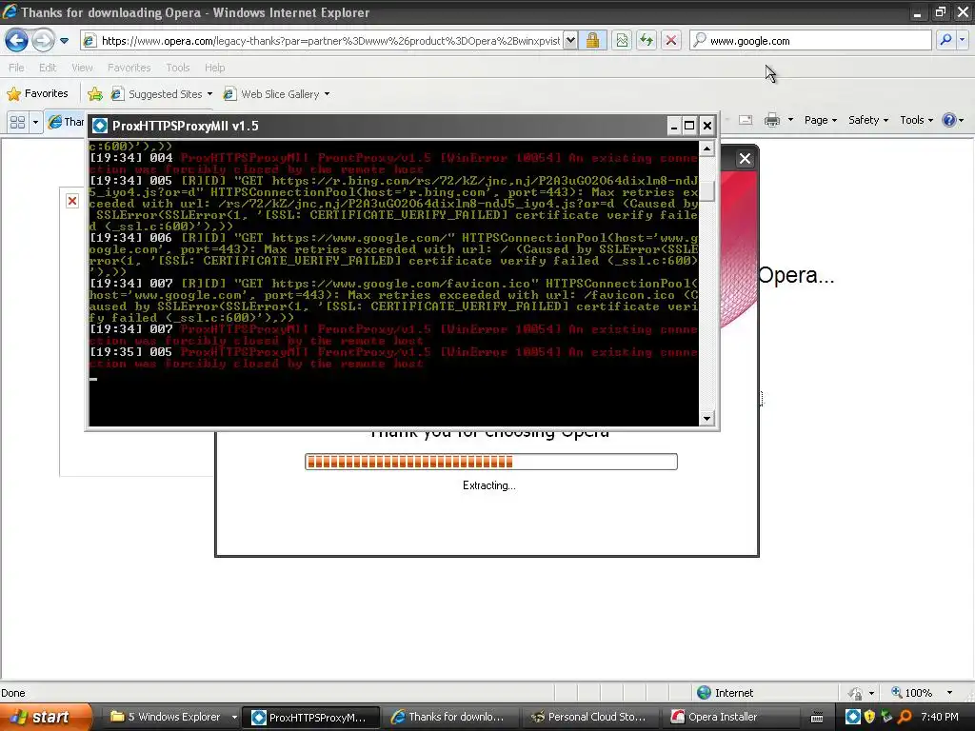Screen dimensions: 975x731
Task: Click the Extracting... status text
Action: click(x=488, y=485)
